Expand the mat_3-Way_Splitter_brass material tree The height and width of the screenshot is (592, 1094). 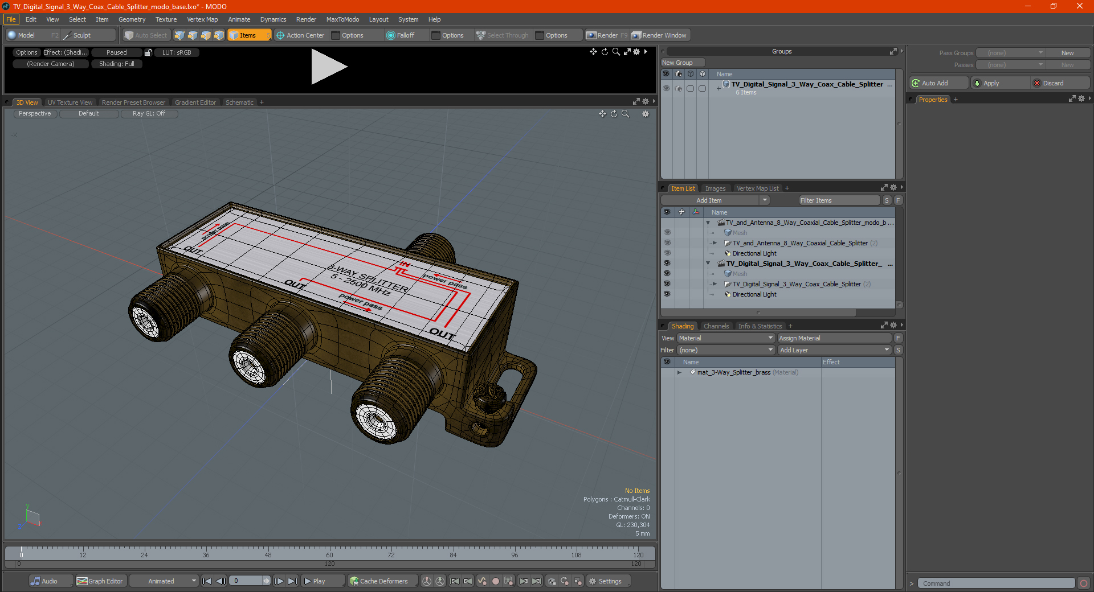click(679, 372)
